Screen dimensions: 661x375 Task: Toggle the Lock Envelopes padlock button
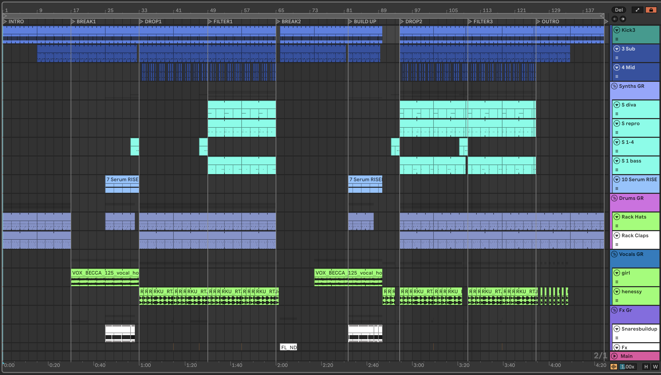(651, 10)
